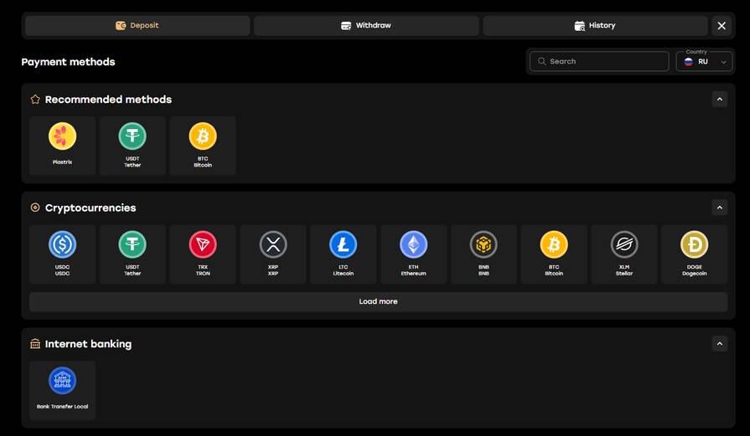Collapse the Recommended methods section

coord(719,99)
